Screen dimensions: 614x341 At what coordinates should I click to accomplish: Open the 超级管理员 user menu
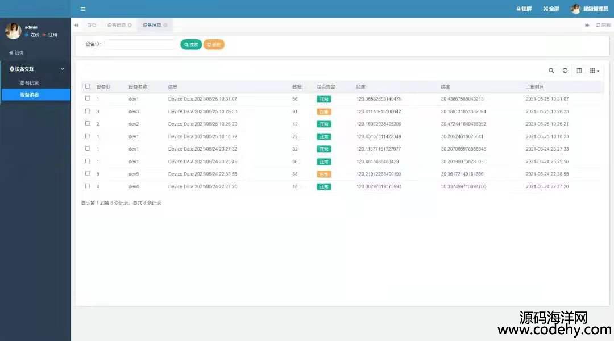590,9
